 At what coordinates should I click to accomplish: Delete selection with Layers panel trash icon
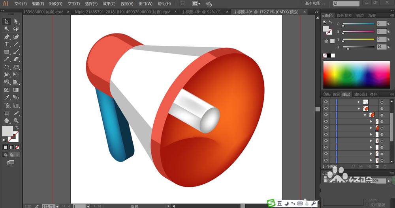pos(385,167)
